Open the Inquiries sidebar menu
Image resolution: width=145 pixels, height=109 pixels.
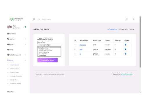click(11, 39)
